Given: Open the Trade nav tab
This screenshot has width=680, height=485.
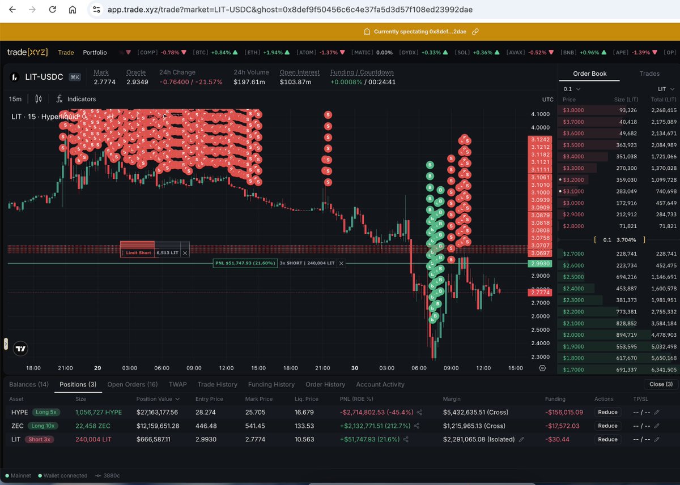Looking at the screenshot, I should pos(66,53).
